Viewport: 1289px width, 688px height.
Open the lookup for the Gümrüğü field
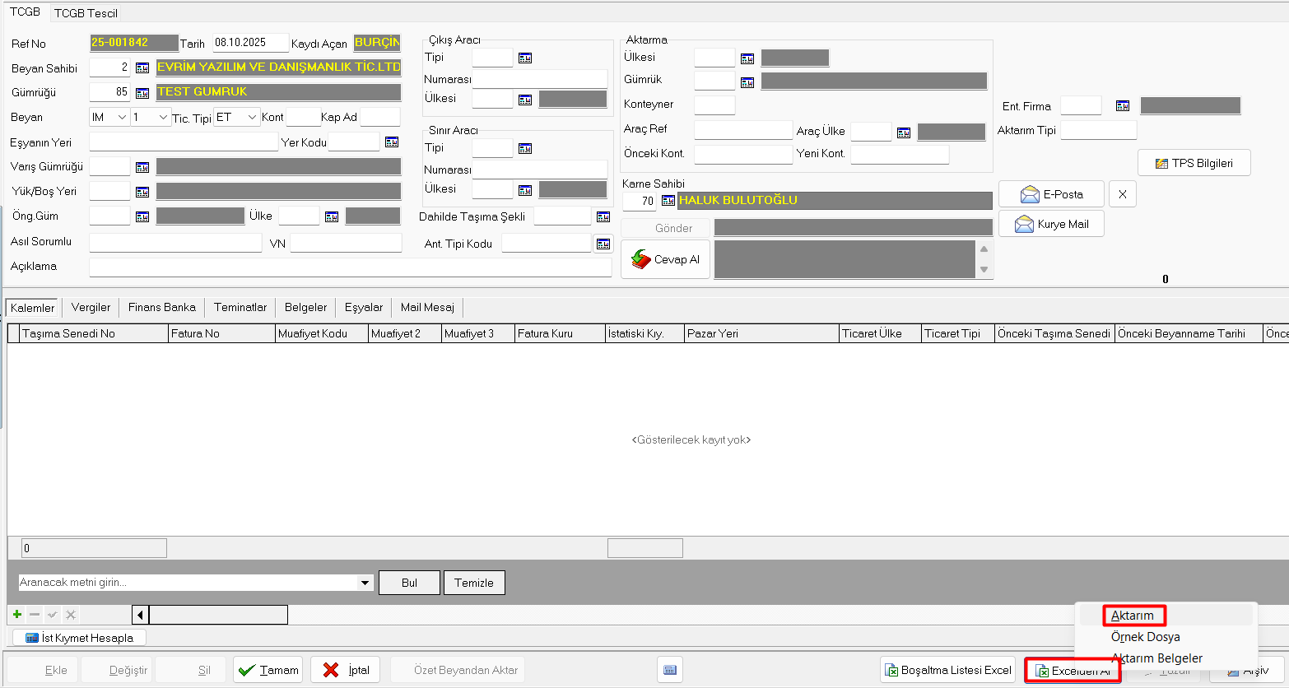coord(142,93)
